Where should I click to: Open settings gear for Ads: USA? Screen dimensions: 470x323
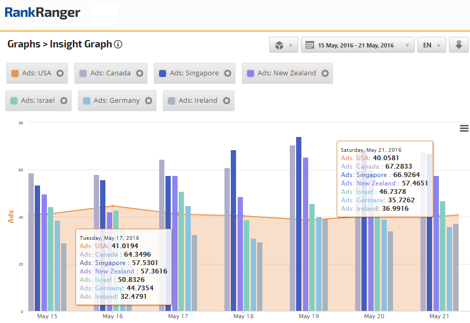click(60, 73)
